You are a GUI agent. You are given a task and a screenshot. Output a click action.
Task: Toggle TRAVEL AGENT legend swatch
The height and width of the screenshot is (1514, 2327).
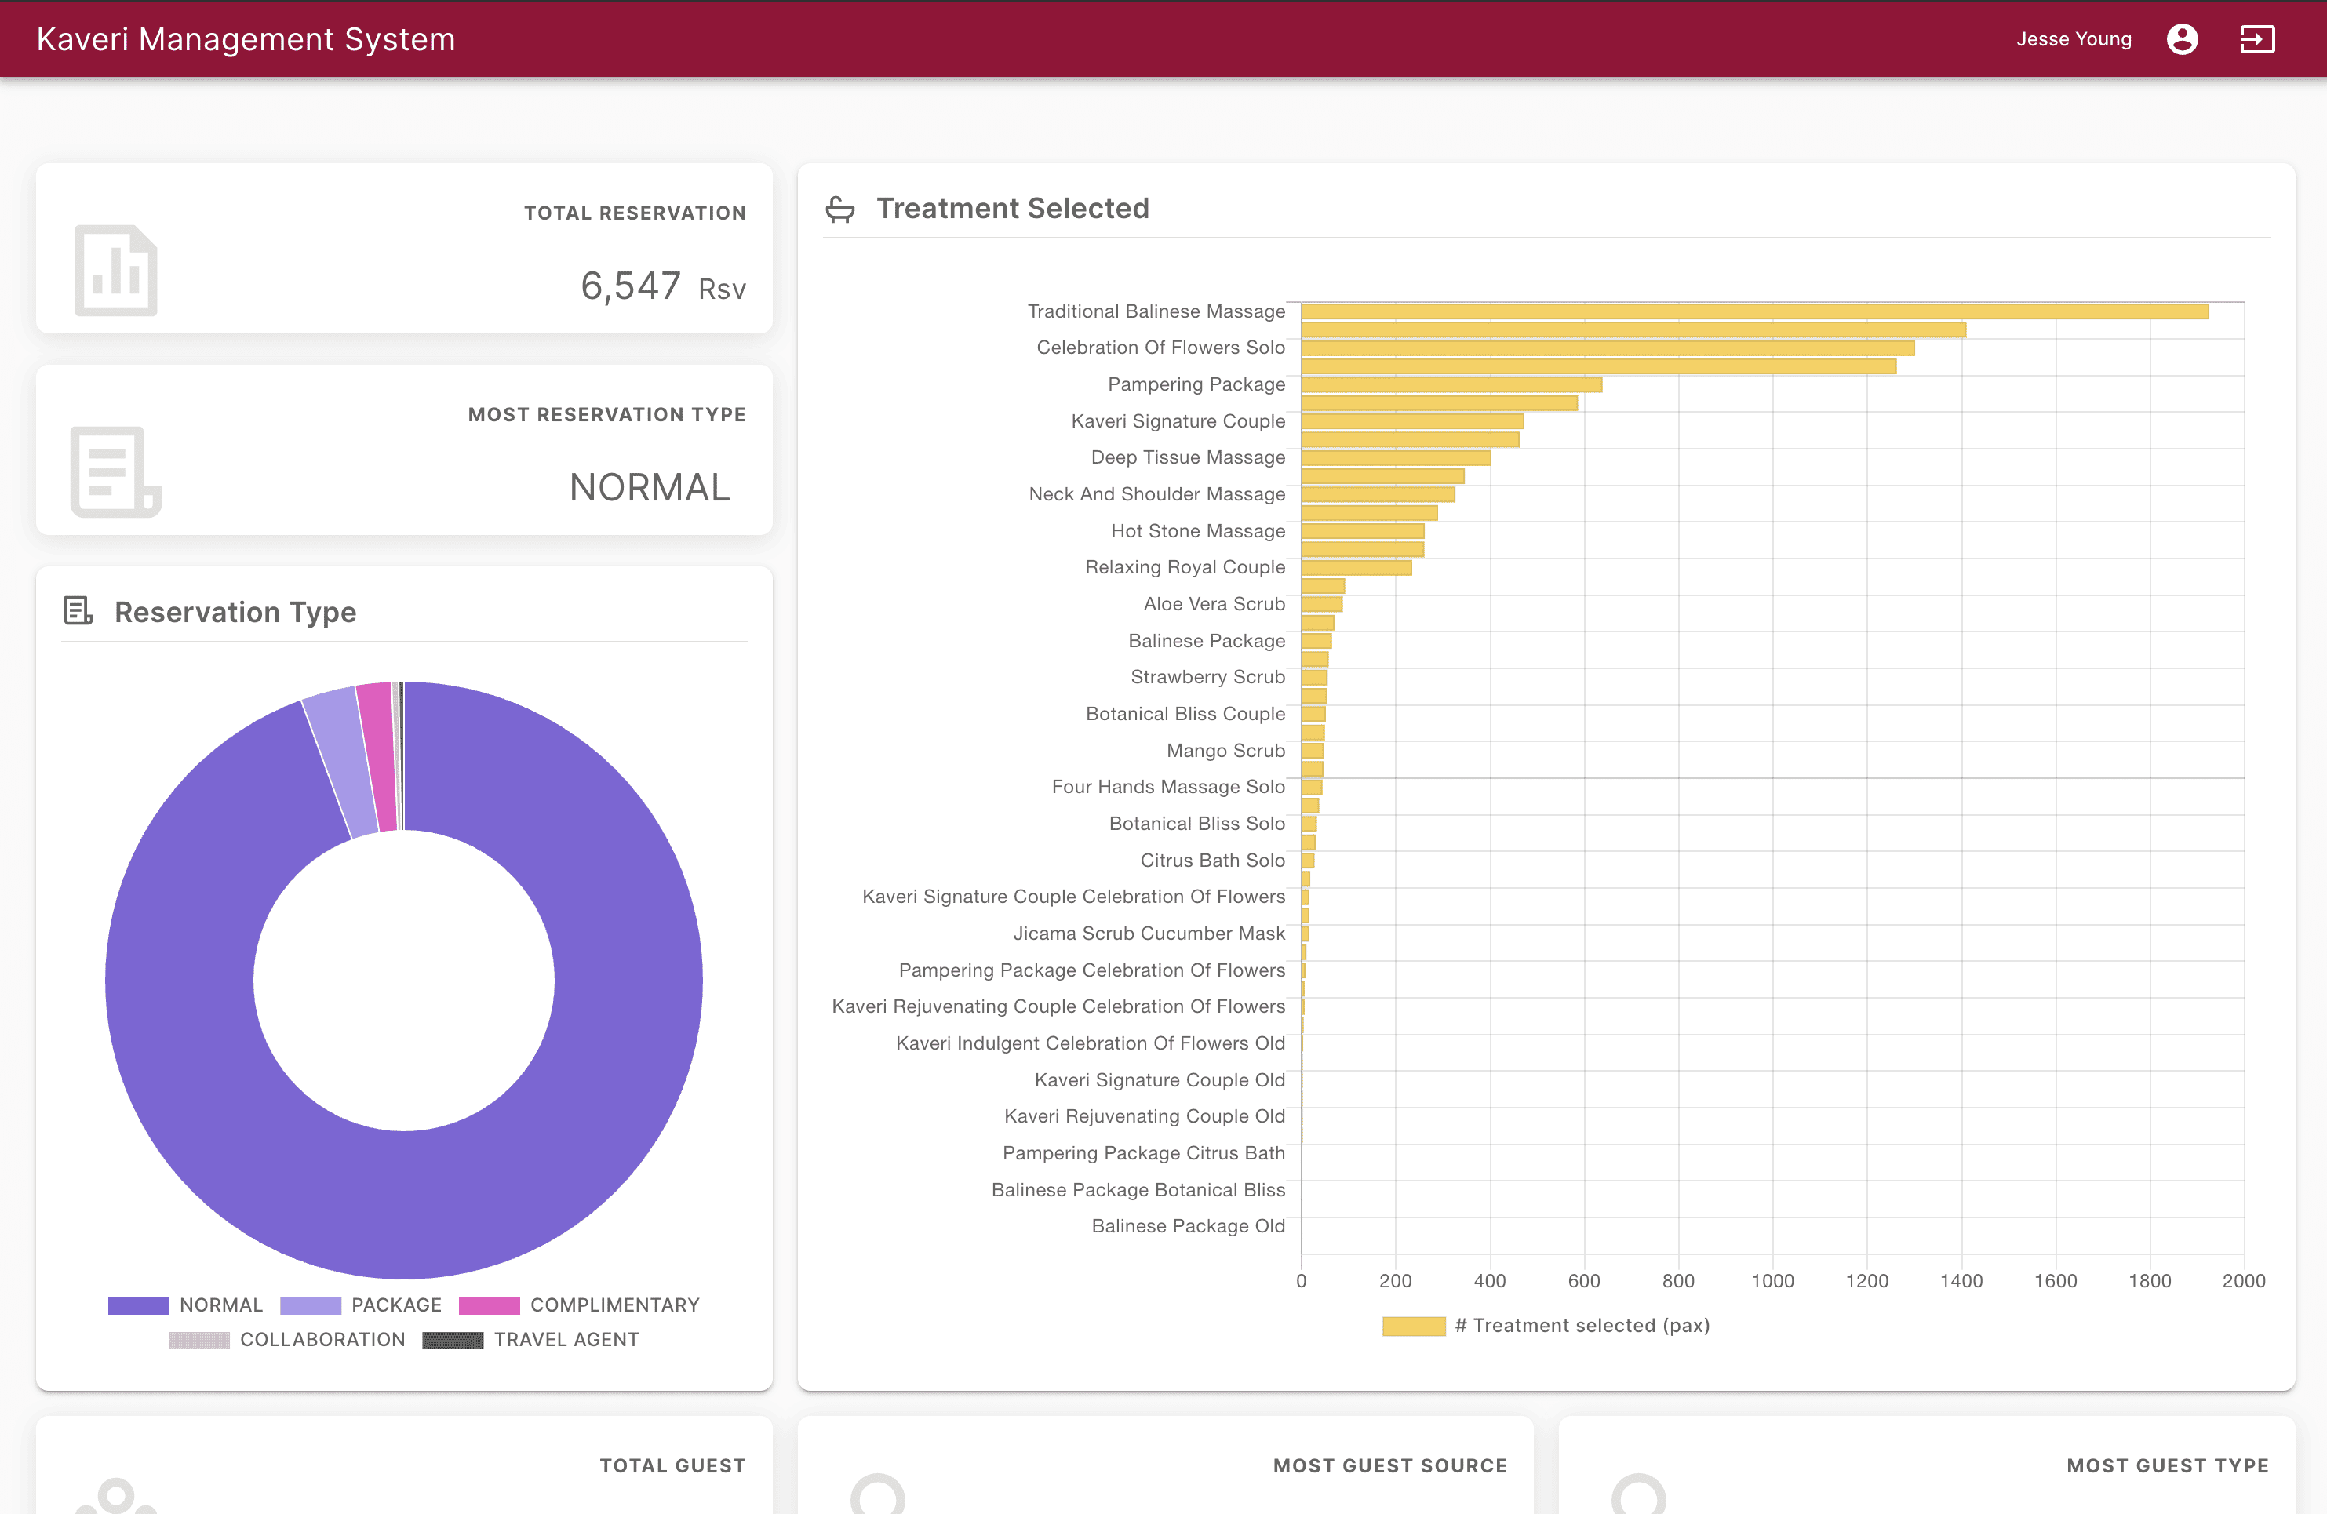click(x=453, y=1339)
